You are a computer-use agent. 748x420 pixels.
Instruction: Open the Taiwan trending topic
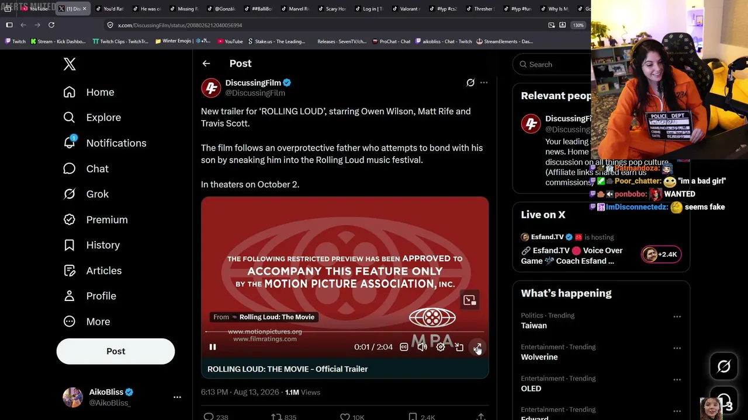click(x=534, y=325)
